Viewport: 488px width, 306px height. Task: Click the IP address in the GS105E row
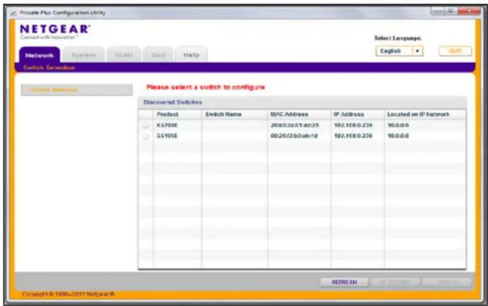click(x=353, y=136)
